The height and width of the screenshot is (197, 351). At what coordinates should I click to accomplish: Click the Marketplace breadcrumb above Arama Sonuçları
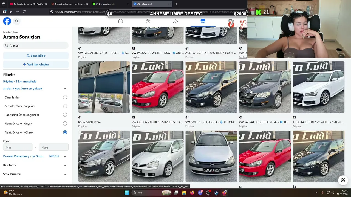click(x=10, y=32)
